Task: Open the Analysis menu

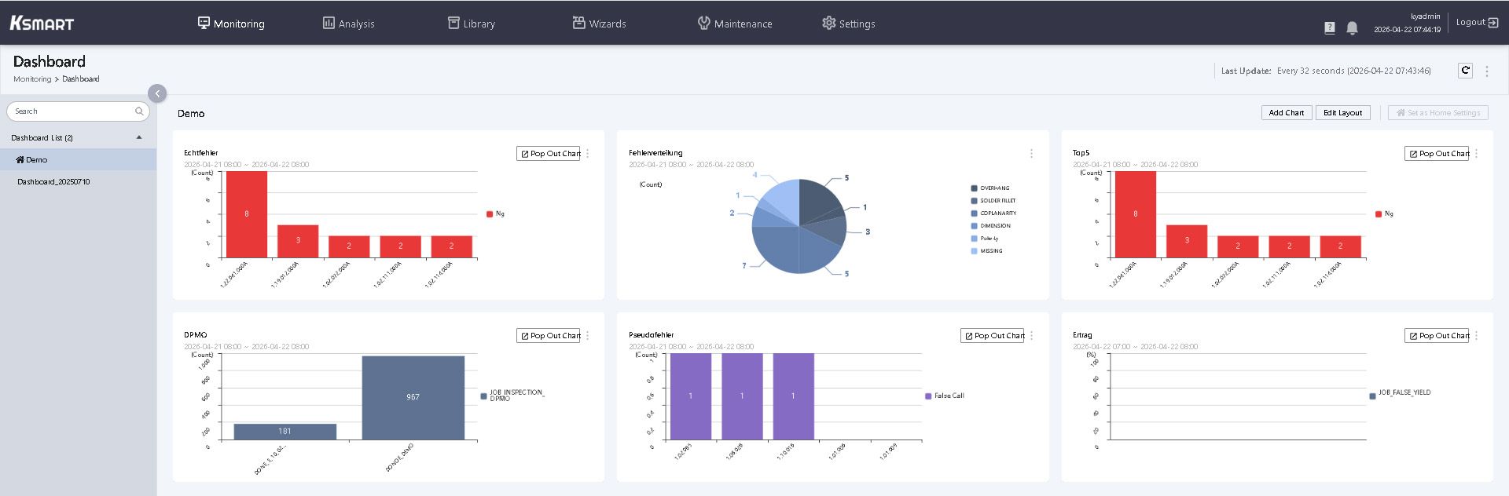Action: tap(348, 24)
